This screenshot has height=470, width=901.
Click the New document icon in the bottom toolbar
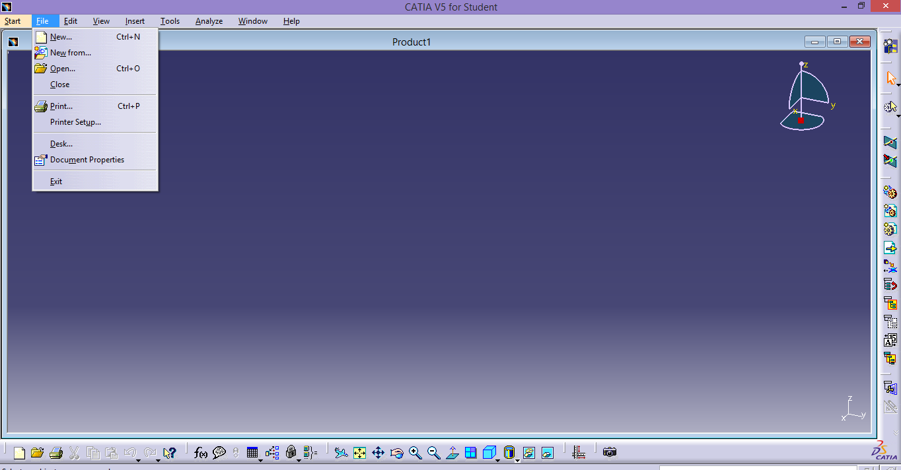[x=19, y=453]
